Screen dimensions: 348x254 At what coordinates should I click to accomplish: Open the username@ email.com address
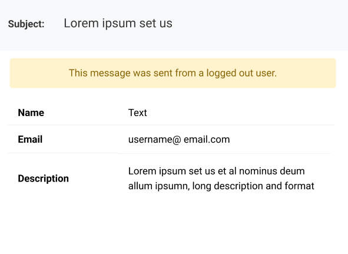179,140
